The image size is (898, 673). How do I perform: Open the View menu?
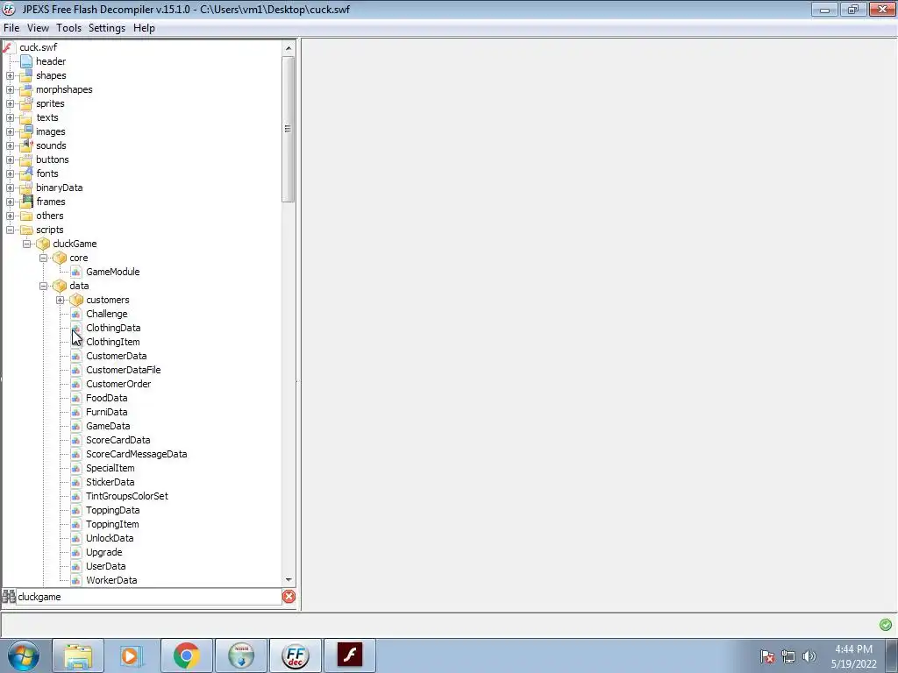coord(38,28)
